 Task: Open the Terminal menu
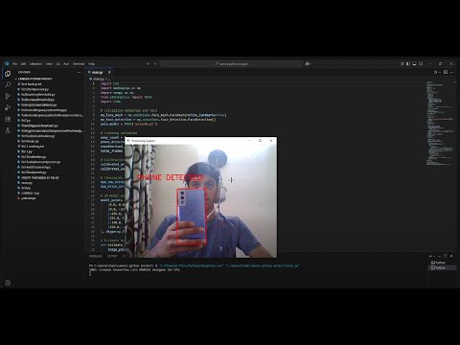(79, 64)
